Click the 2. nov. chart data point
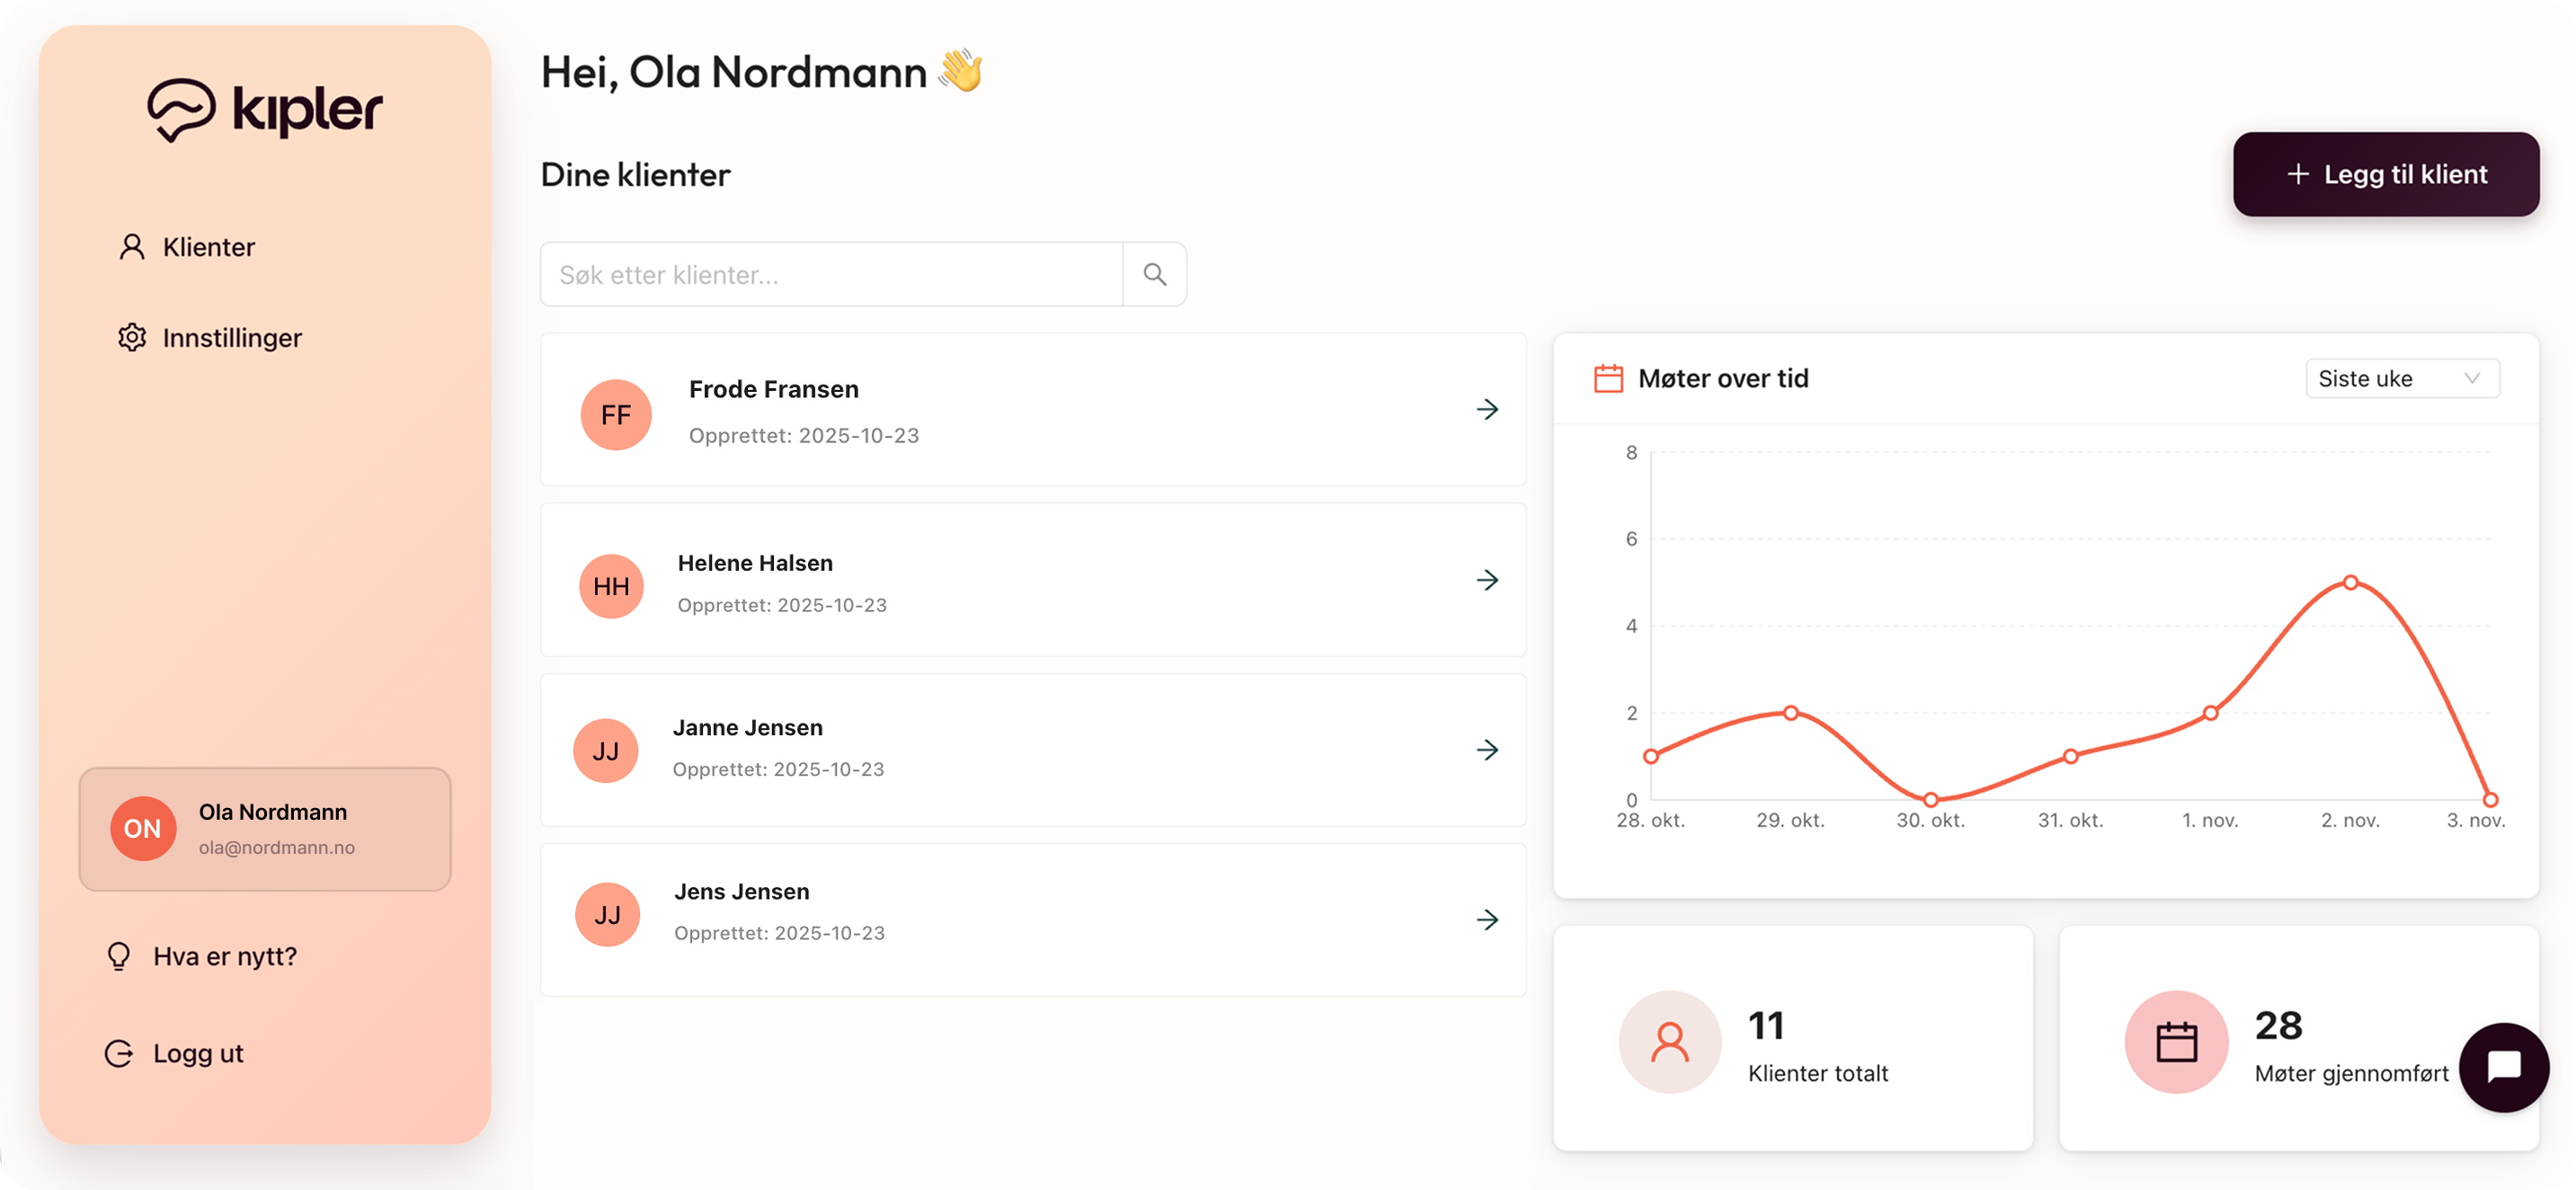2576x1190 pixels. [2350, 582]
